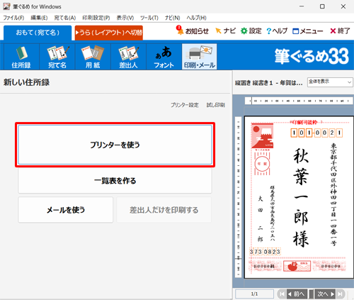Open the 印刷設定(P) menu
Screen dimensions: 354x300
click(x=96, y=18)
